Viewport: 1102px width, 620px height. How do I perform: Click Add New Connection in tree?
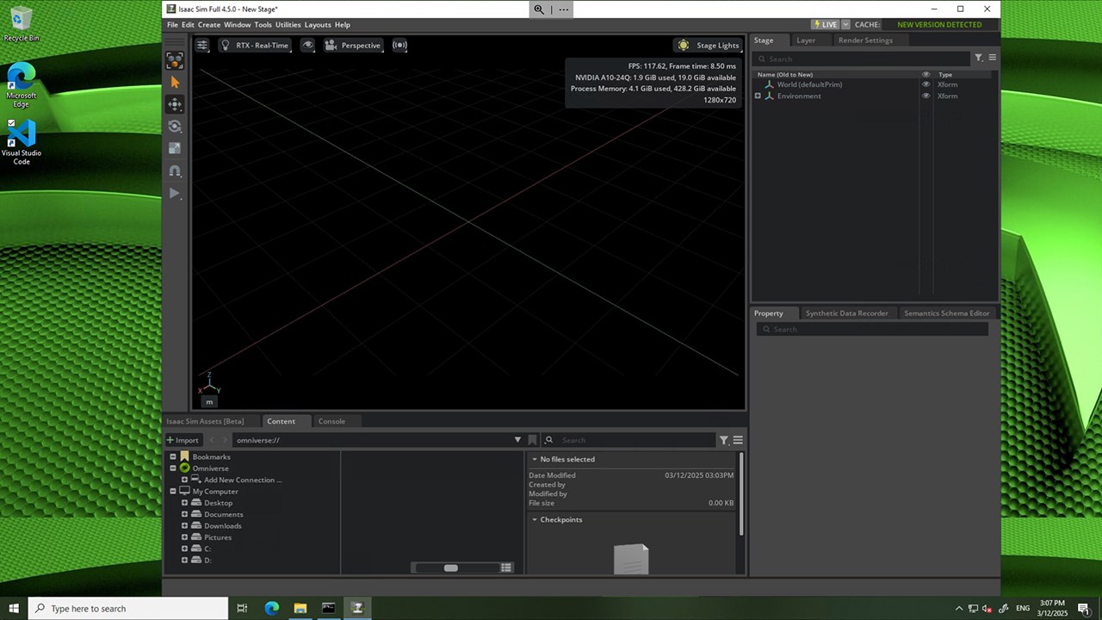(243, 480)
